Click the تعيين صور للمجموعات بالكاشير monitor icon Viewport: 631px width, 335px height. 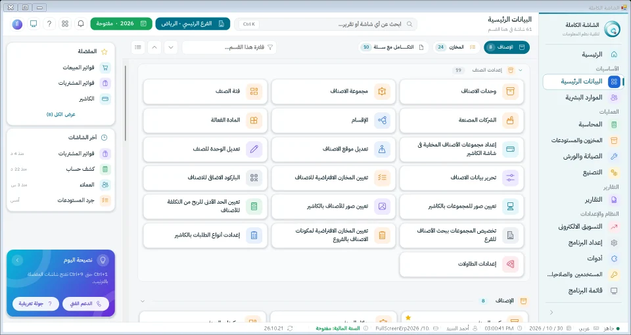coord(510,207)
